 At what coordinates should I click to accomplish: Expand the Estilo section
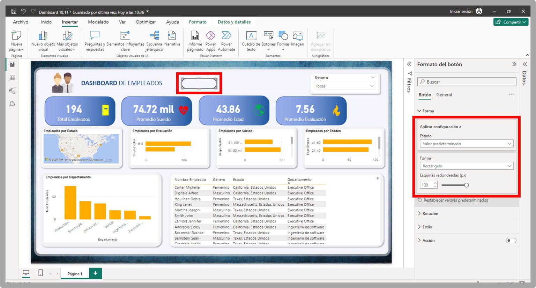click(419, 227)
